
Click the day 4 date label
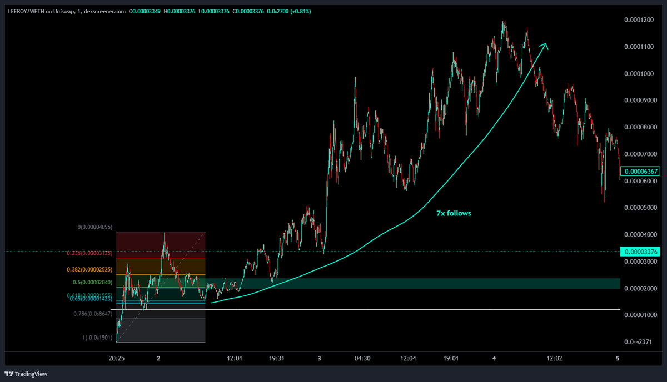click(494, 359)
